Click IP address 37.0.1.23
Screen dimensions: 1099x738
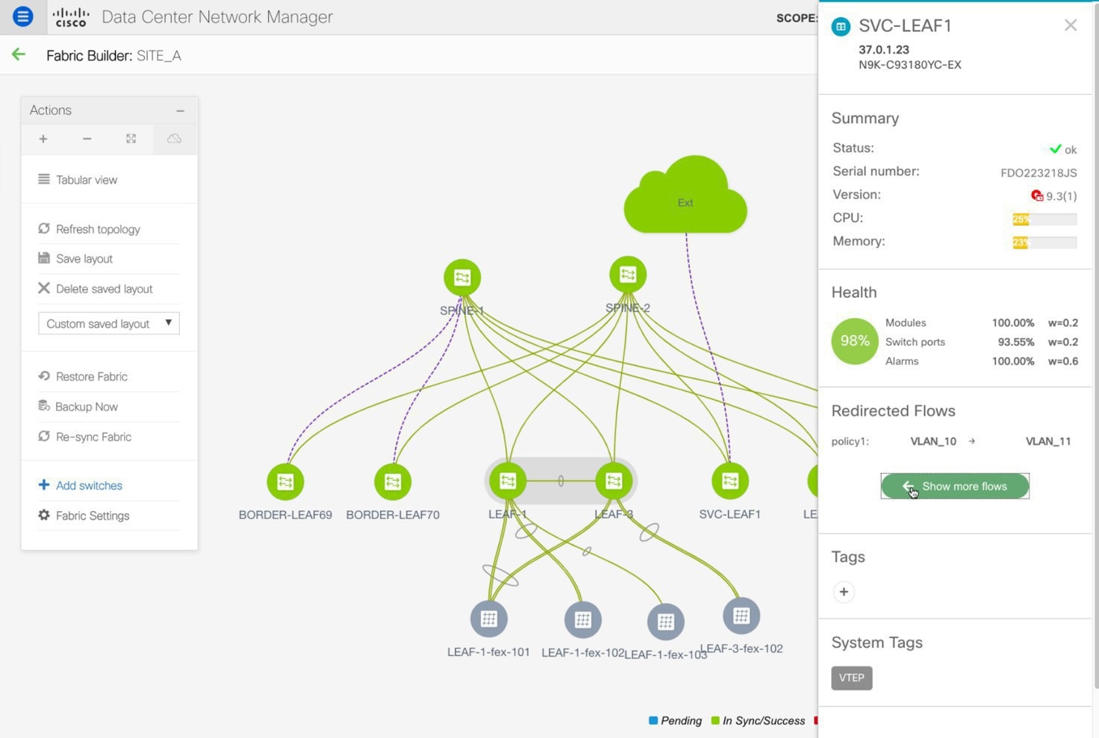coord(884,49)
